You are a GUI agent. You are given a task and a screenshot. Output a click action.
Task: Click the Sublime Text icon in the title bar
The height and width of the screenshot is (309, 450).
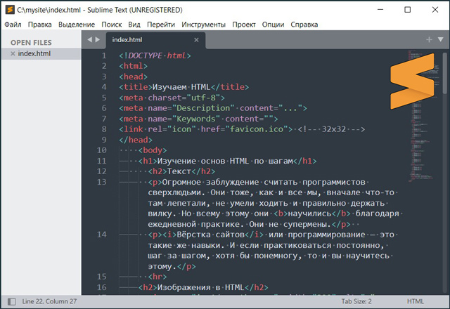[10, 10]
